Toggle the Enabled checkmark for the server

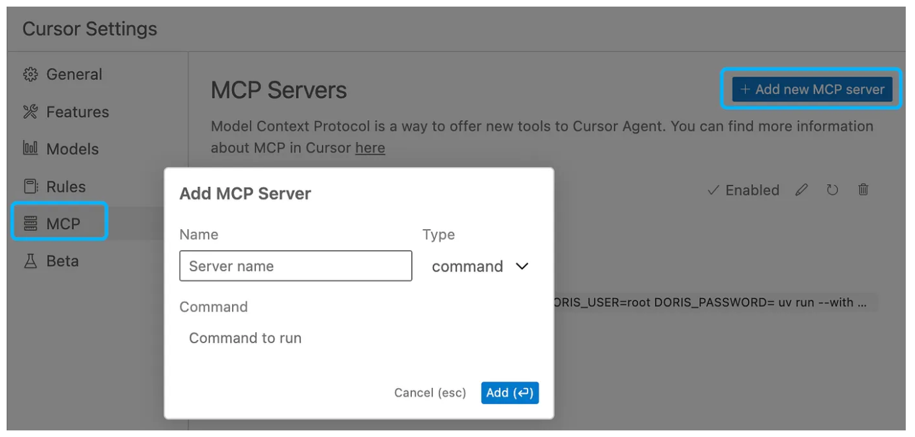714,190
